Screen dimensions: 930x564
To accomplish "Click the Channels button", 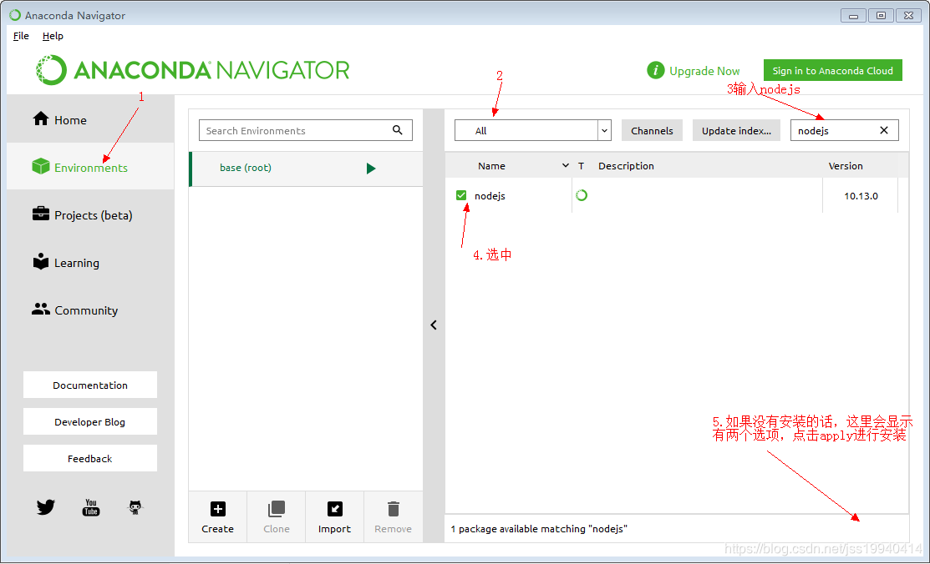I will point(652,130).
